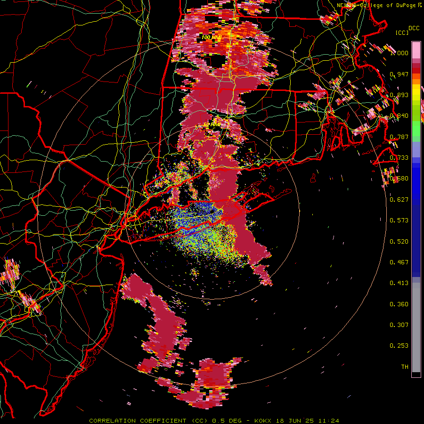Viewport: 424px width, 424px height.
Task: Click the '0.360' color scale label
Action: 399,304
